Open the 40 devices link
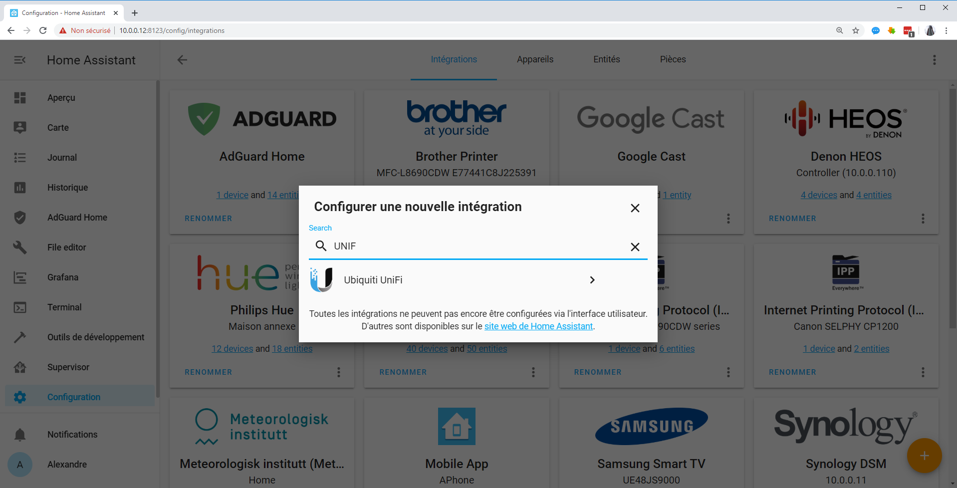The width and height of the screenshot is (957, 488). tap(427, 349)
